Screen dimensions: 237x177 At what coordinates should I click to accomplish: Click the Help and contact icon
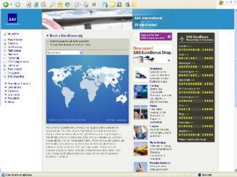click(x=136, y=25)
